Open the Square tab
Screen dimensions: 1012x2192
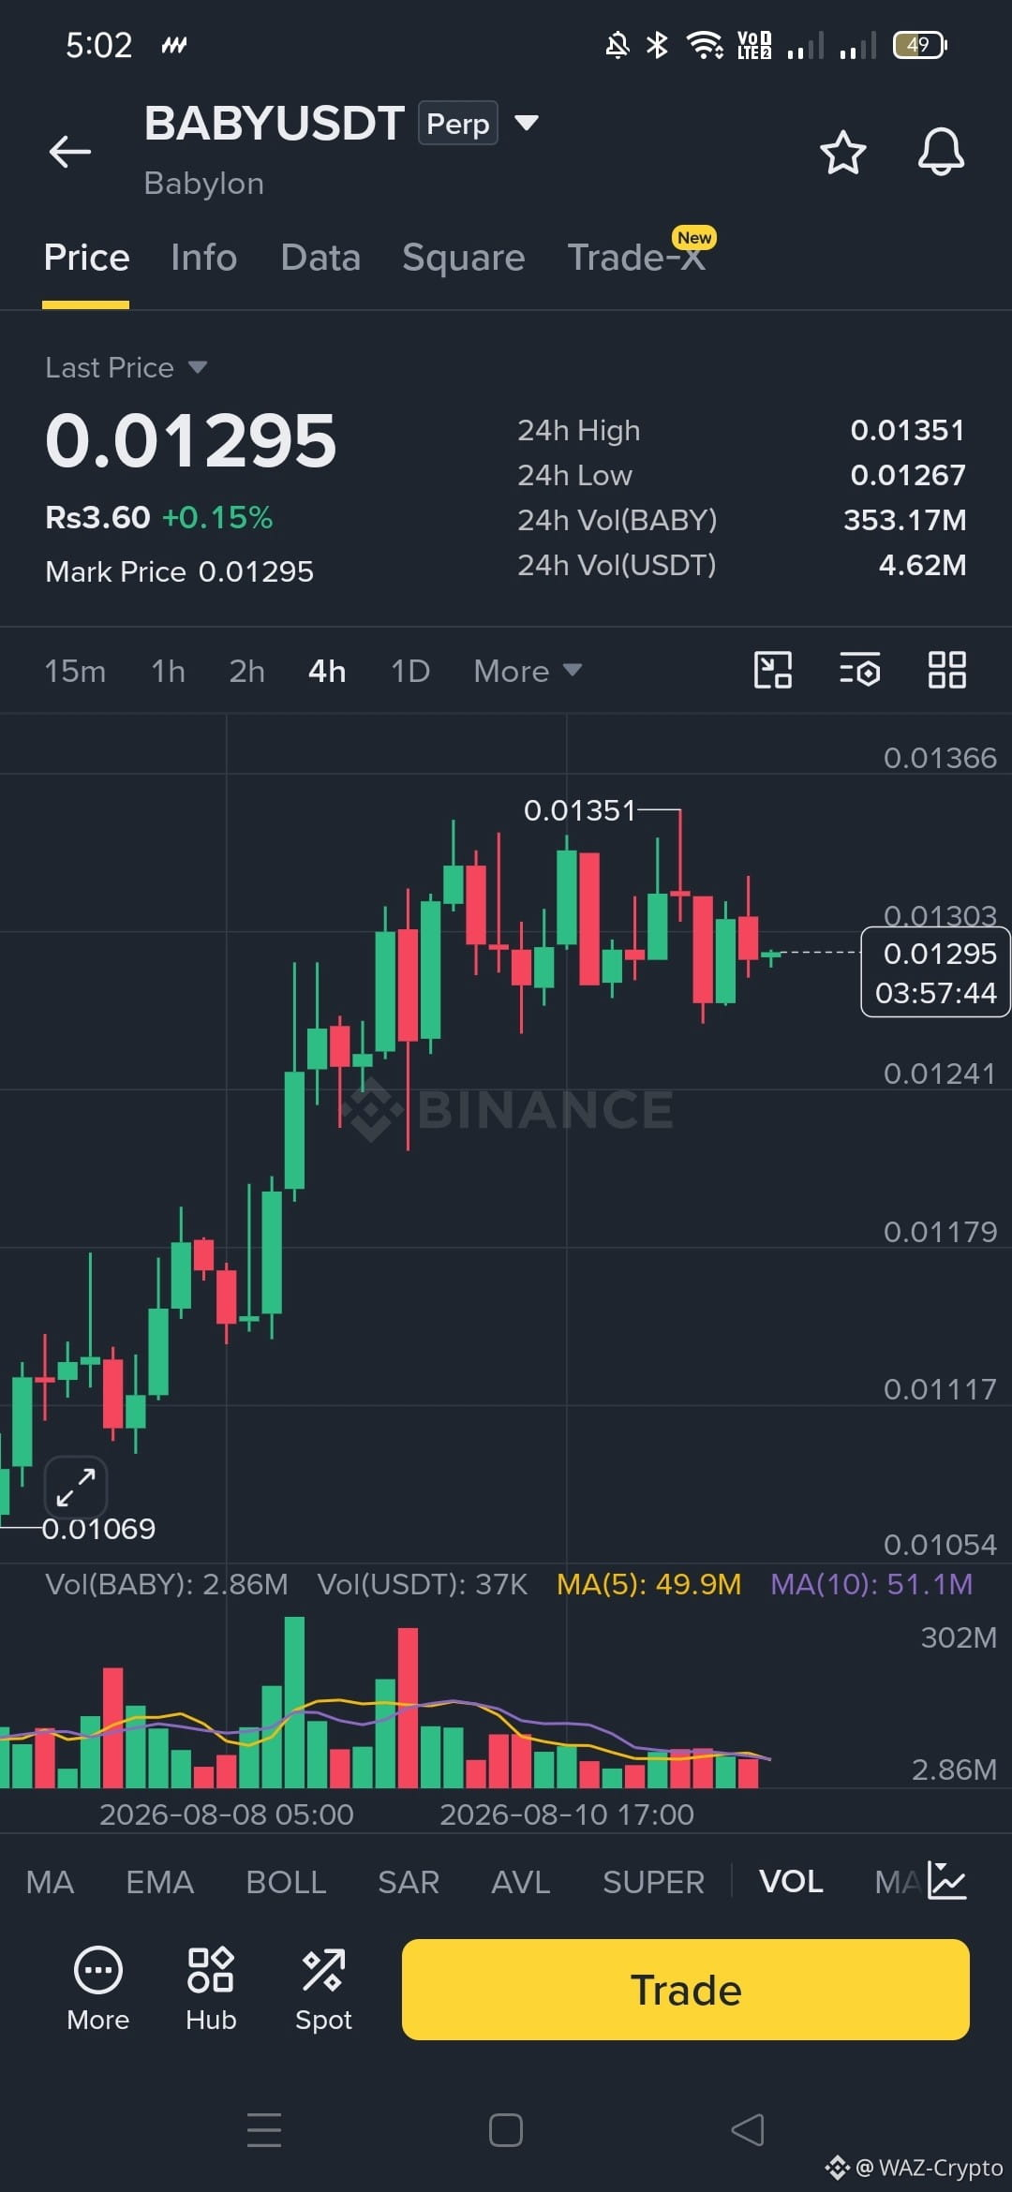pyautogui.click(x=464, y=258)
